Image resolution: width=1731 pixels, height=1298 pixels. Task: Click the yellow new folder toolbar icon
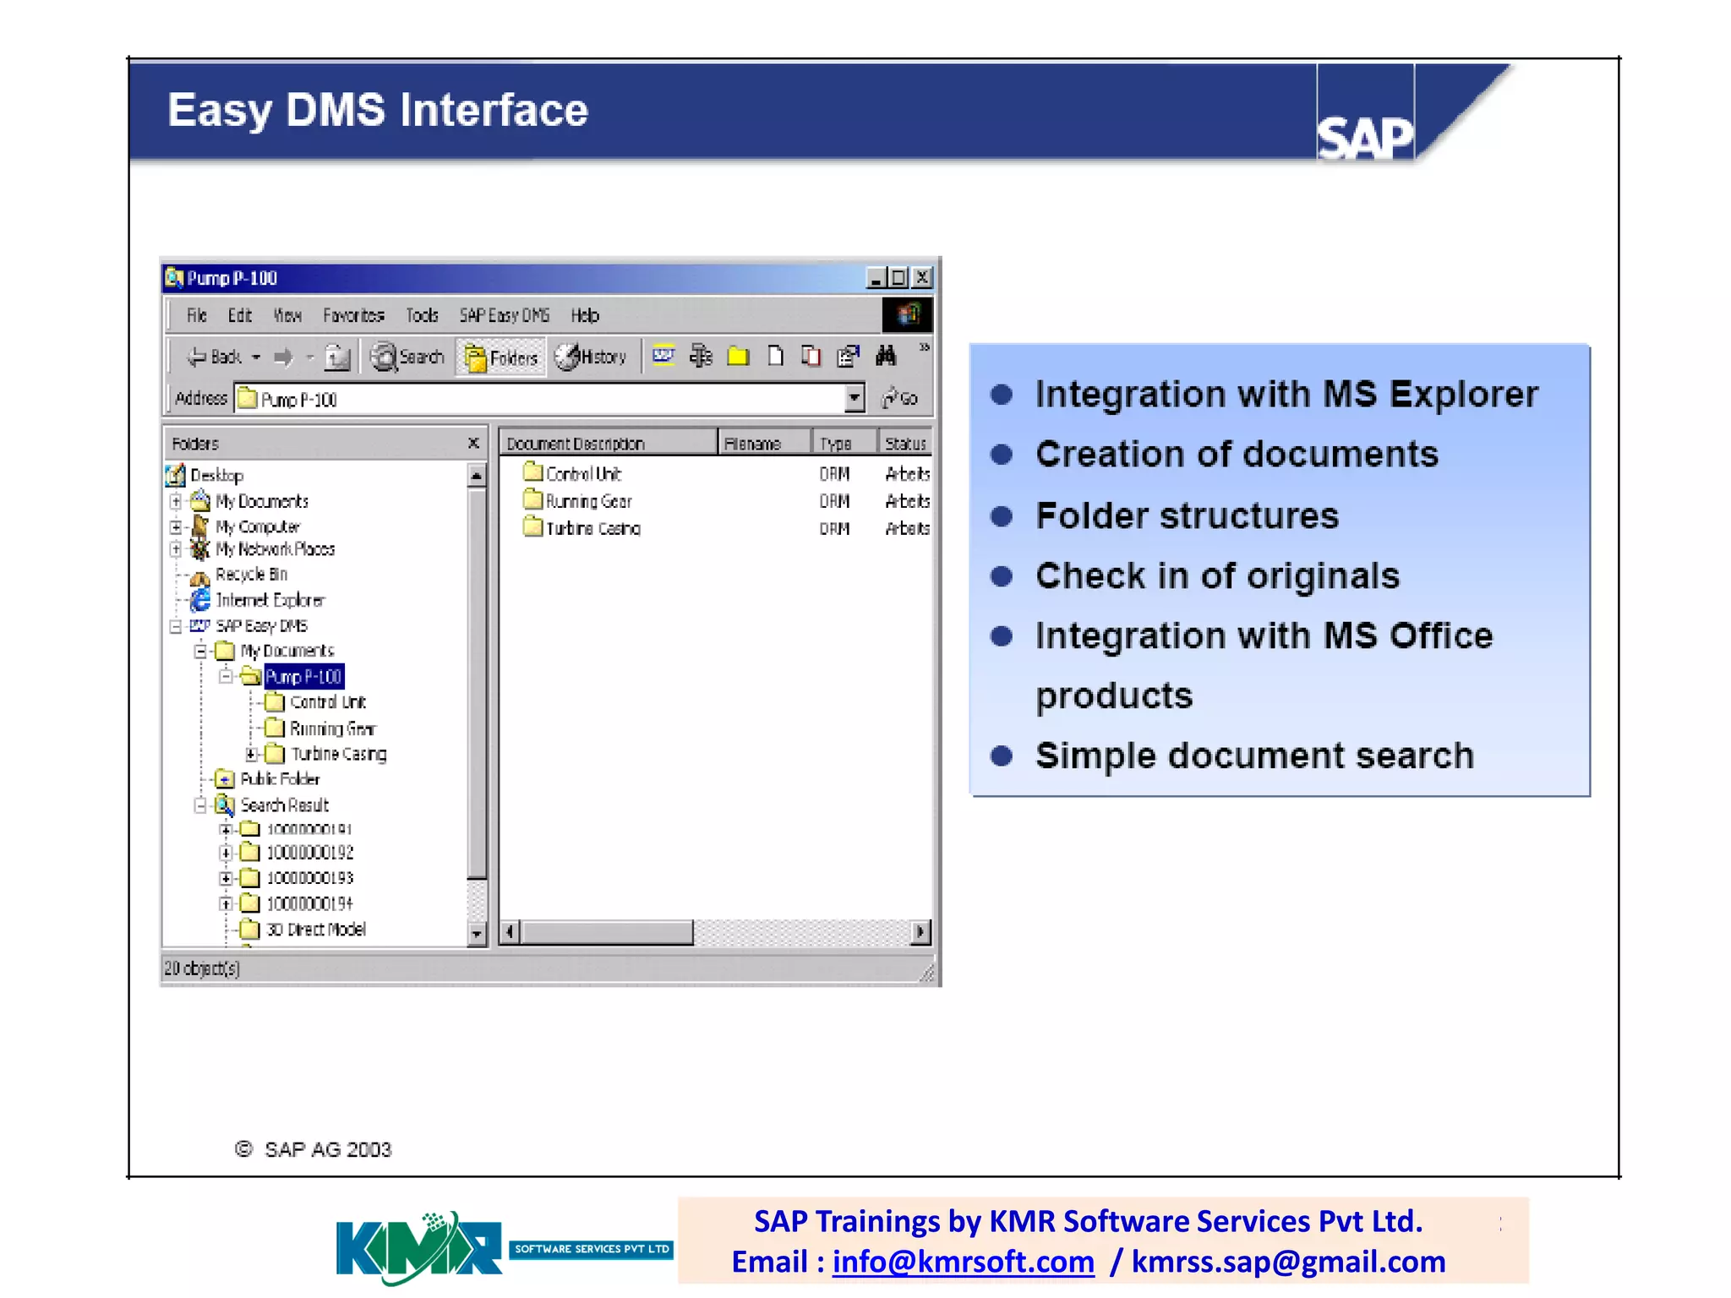click(x=738, y=357)
